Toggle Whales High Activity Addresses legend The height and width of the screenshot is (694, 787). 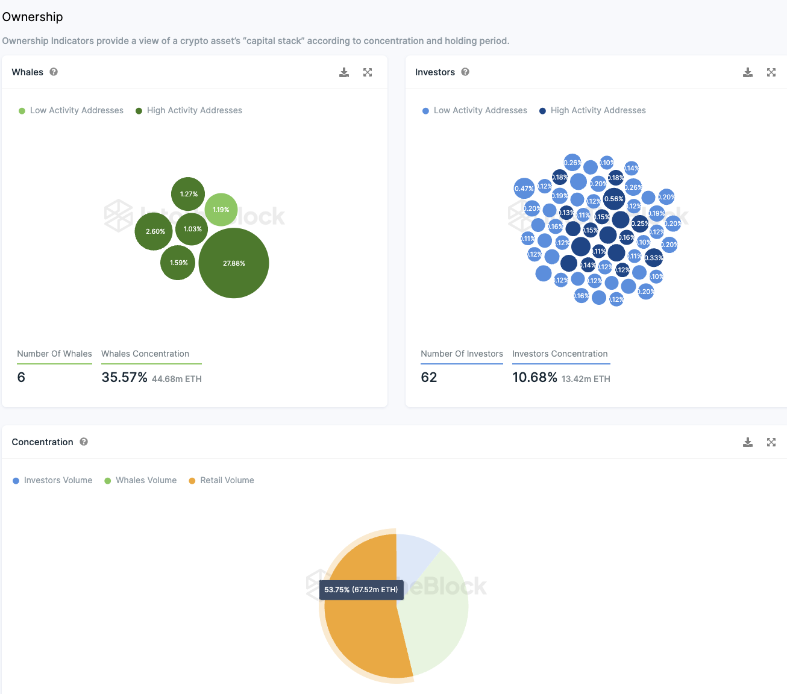click(189, 110)
